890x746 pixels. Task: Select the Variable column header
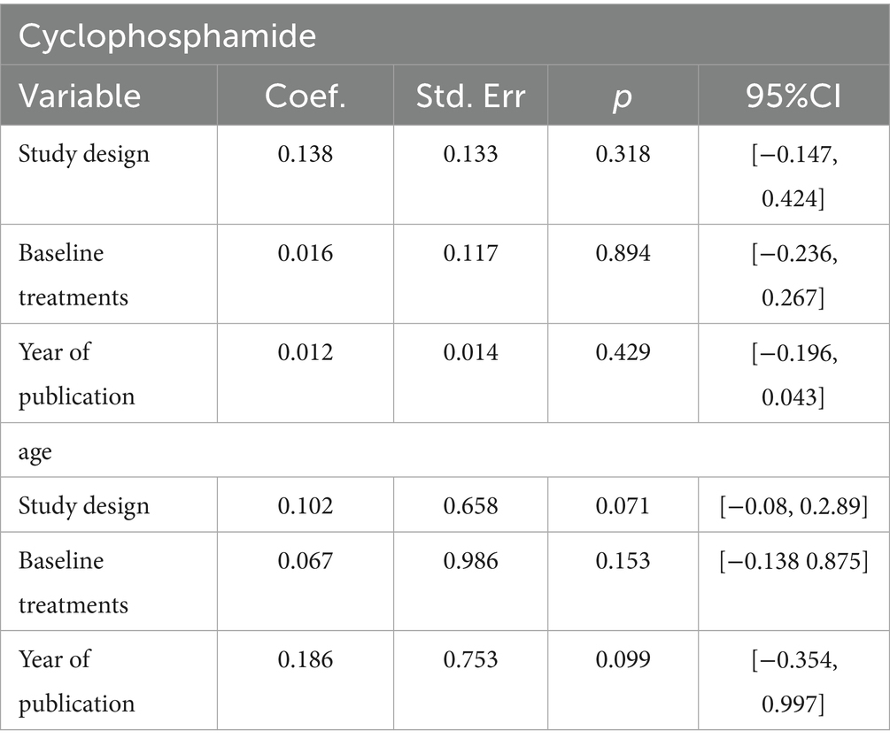click(x=81, y=96)
